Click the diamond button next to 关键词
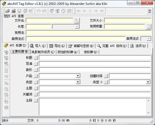Image resolution: width=155 pixels, height=125 pixels. pos(36,94)
